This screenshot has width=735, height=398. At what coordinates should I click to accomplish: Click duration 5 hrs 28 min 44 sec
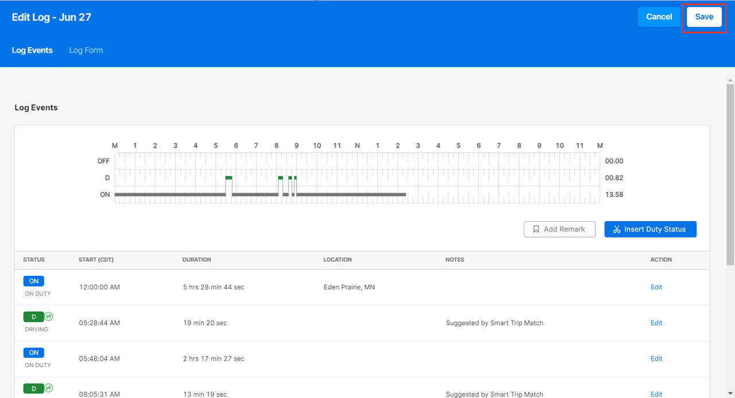coord(214,287)
